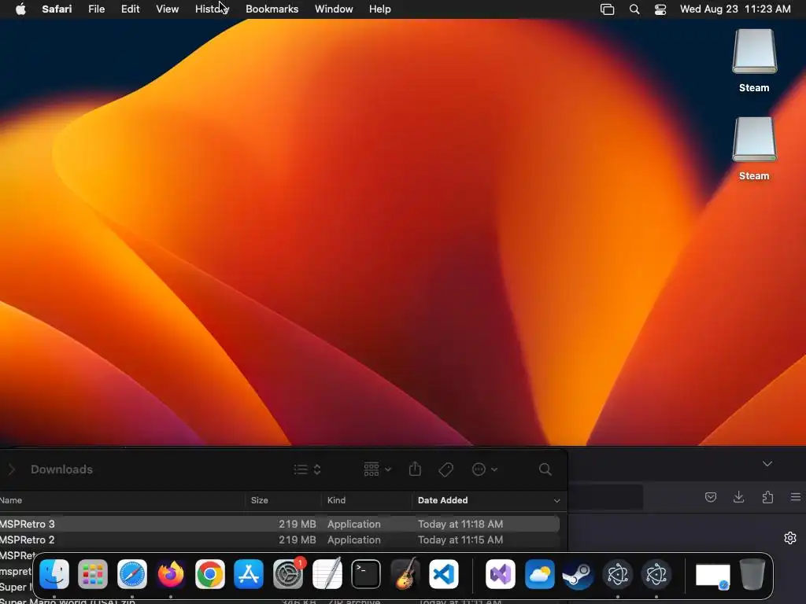This screenshot has width=806, height=604.
Task: Open the list view selector dropdown in Finder
Action: (x=307, y=470)
